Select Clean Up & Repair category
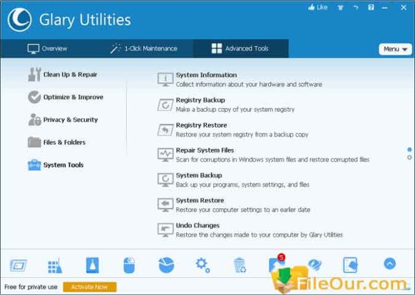 point(63,75)
